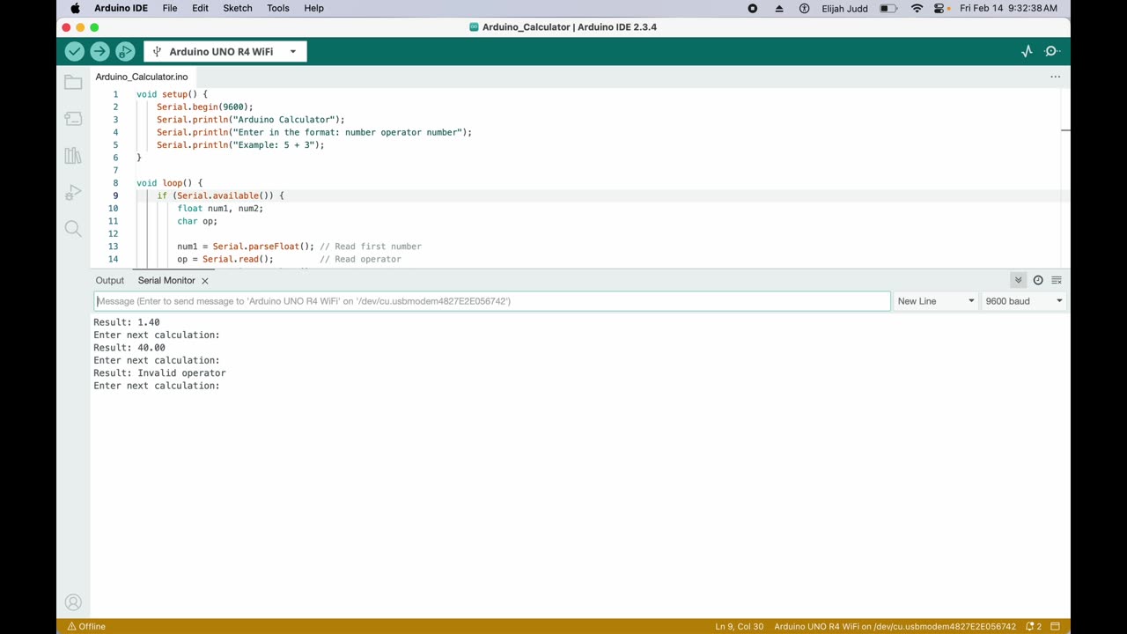Click the screen recording menu bar icon

click(x=752, y=8)
